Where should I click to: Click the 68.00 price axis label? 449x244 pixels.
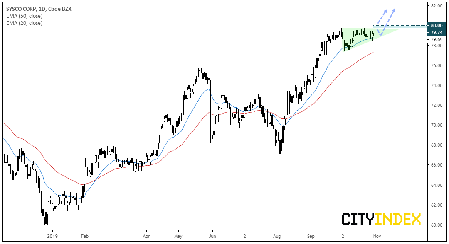point(437,145)
